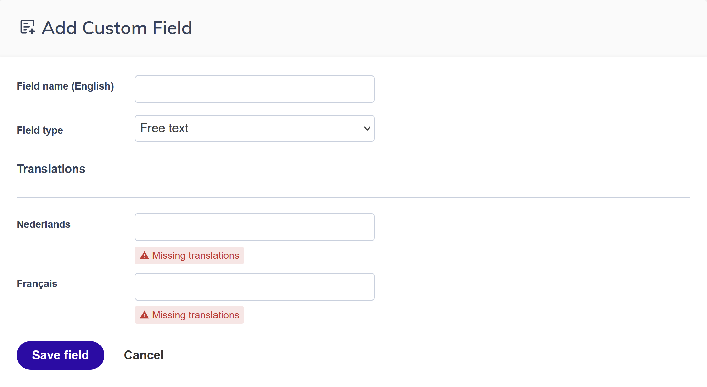Click the Translations section heading

coord(51,169)
